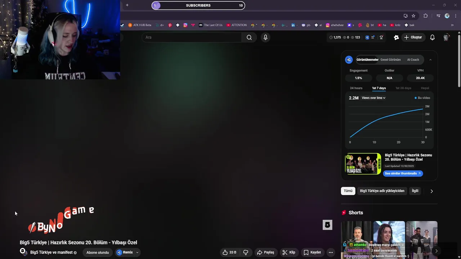Open more actions three-dot menu
The image size is (461, 259).
[x=331, y=253]
